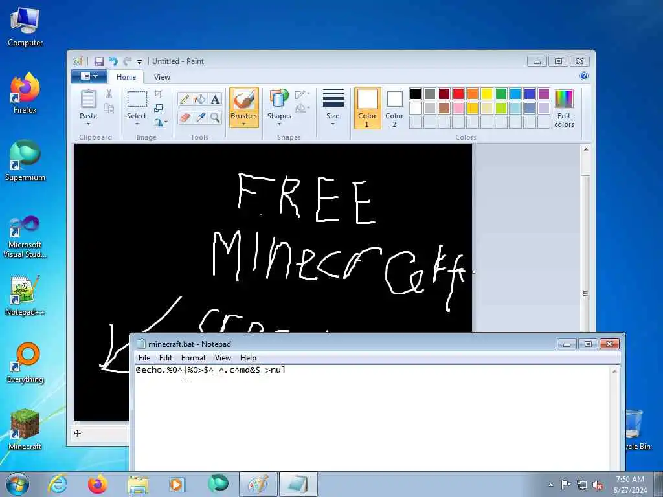Screen dimensions: 663x497
Task: Open Notepad Format menu
Action: pyautogui.click(x=193, y=357)
